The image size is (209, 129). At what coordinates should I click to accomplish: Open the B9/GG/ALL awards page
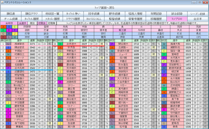pos(94,19)
